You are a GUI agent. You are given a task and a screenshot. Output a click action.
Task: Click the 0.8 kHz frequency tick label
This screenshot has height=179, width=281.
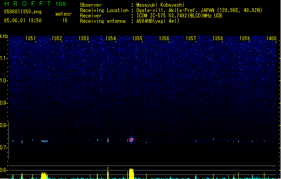(x=4, y=125)
